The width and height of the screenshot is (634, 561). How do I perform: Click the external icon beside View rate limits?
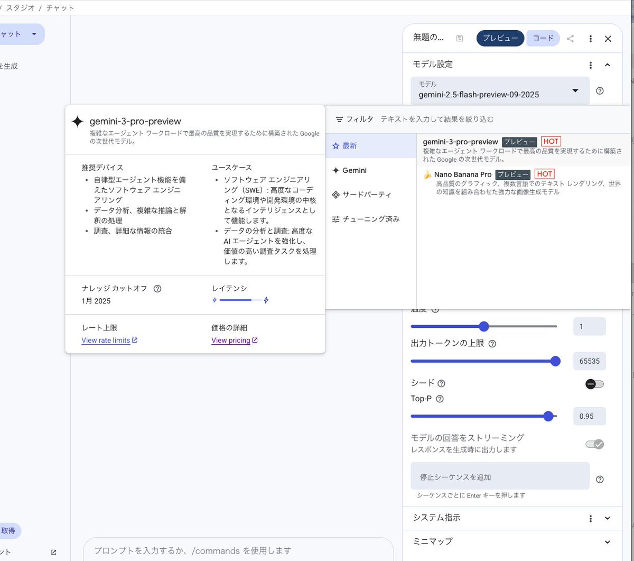135,340
